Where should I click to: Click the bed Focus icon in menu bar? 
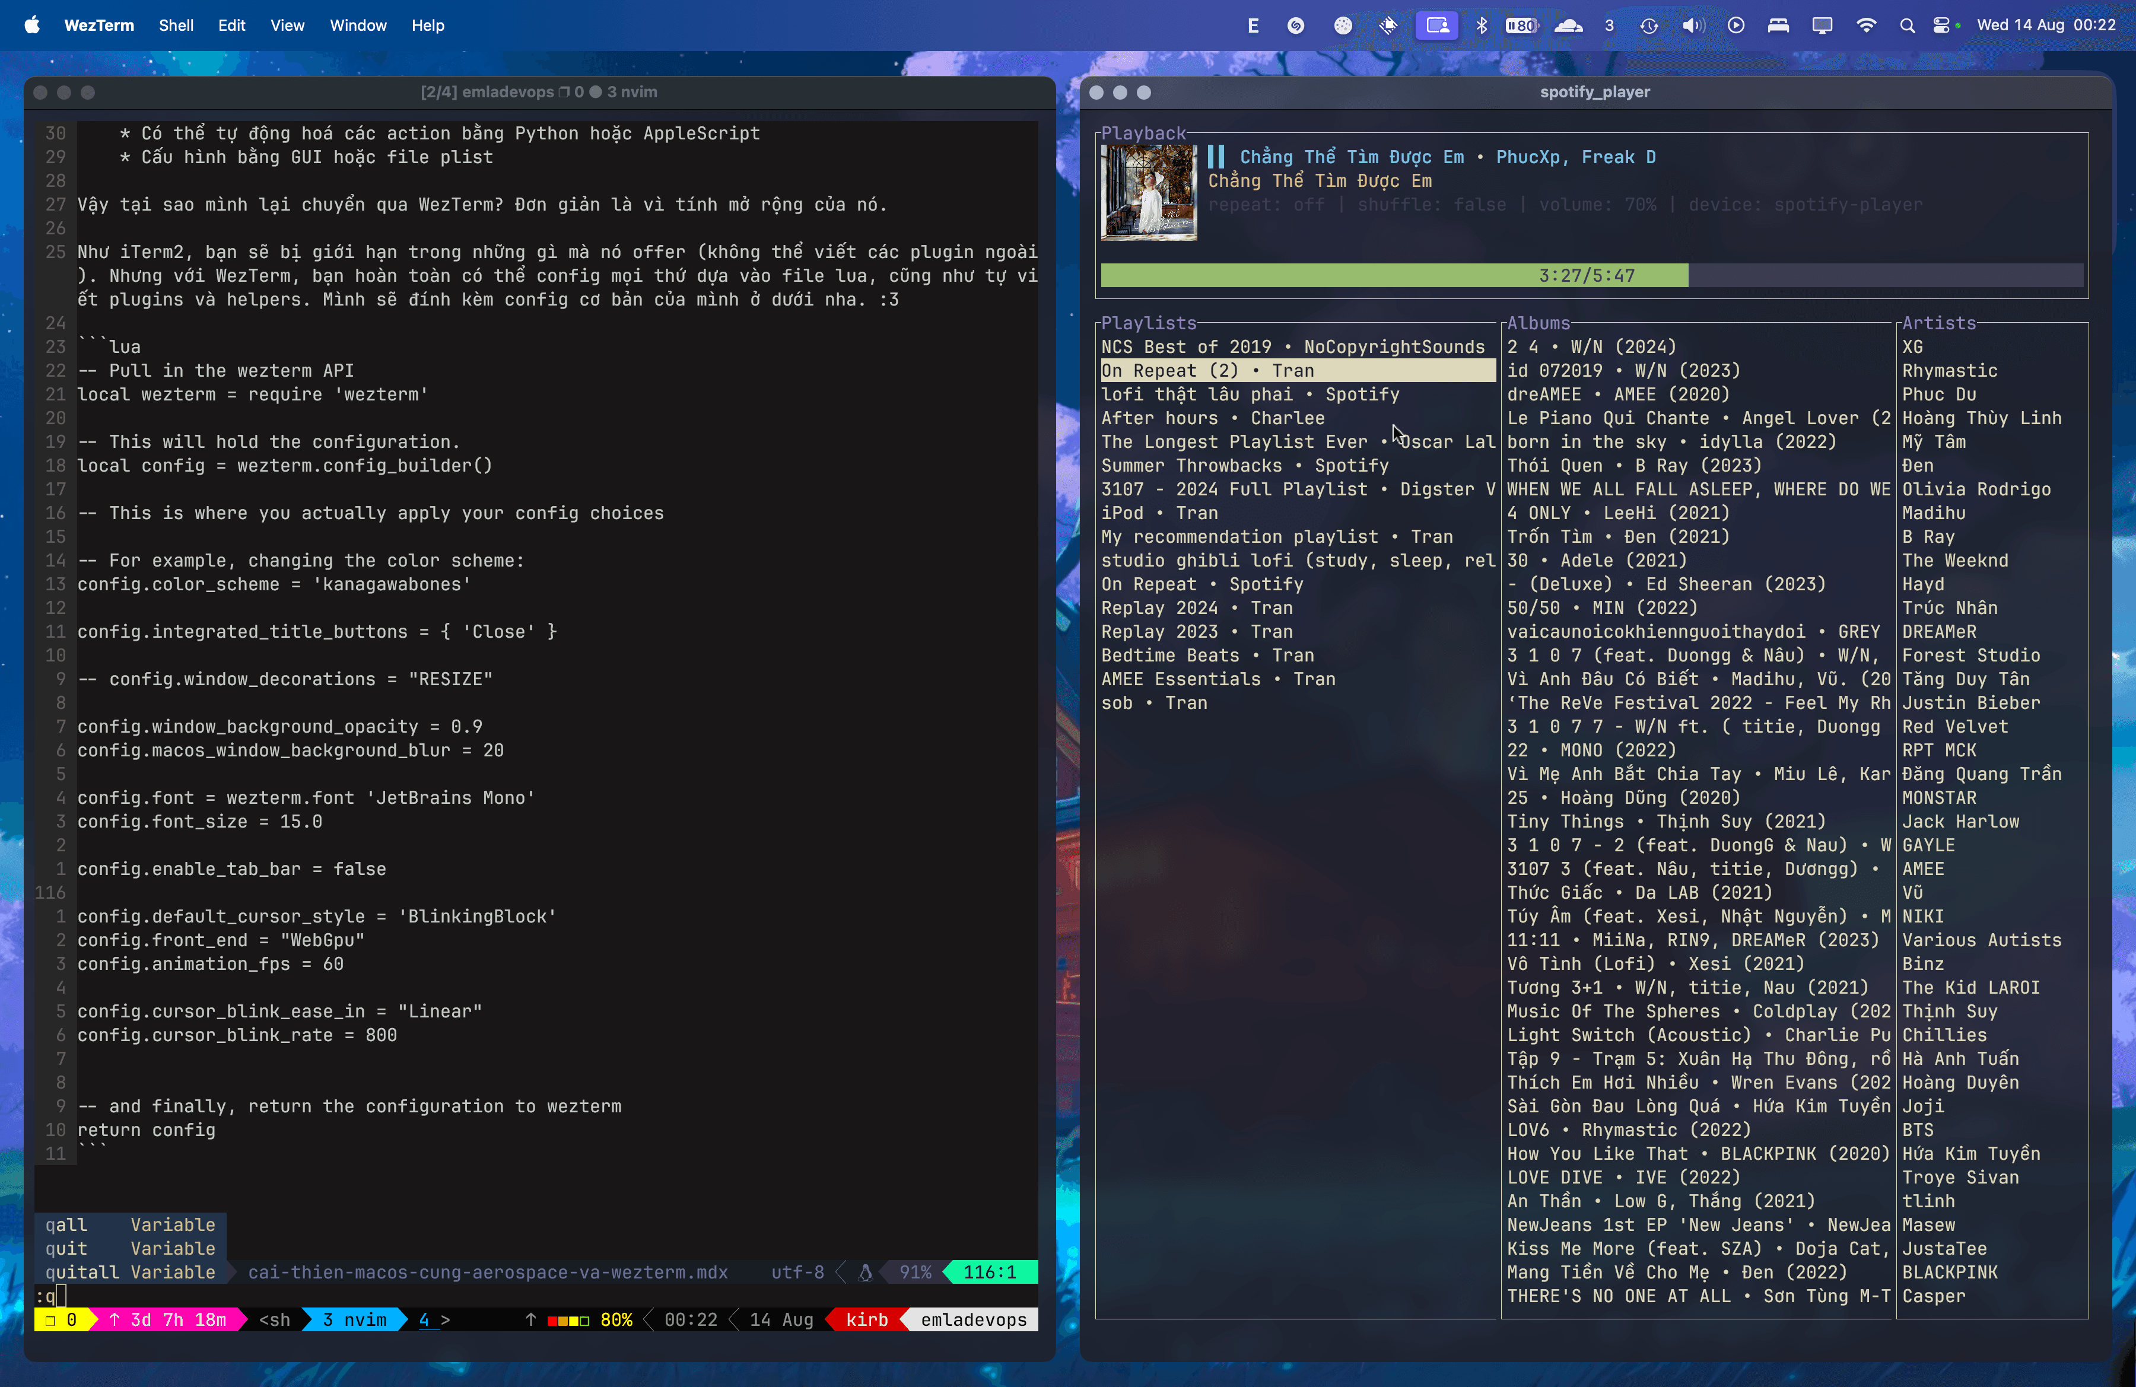[x=1778, y=25]
